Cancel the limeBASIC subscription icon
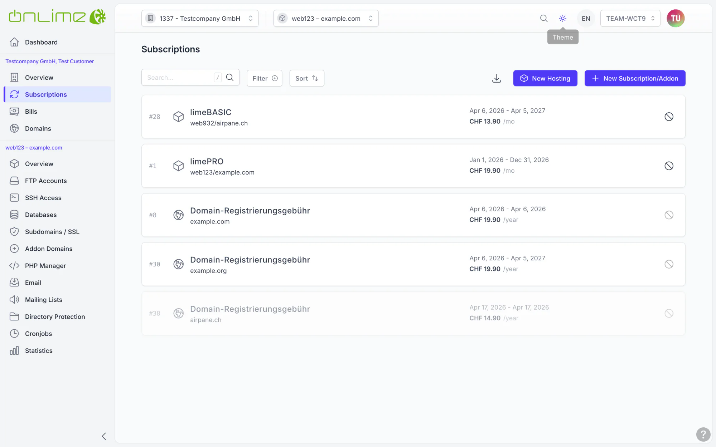The height and width of the screenshot is (447, 716). 669,117
